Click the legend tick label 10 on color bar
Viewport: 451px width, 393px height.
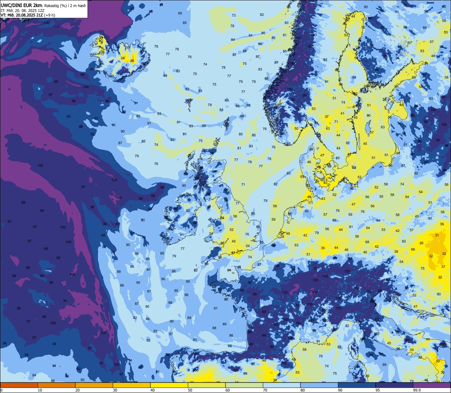(x=40, y=390)
